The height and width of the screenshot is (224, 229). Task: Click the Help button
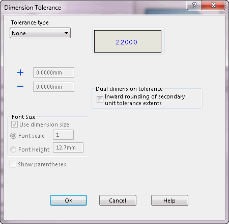(x=169, y=201)
